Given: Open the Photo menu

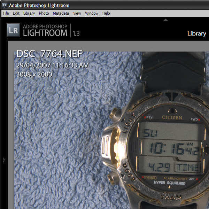Looking at the screenshot, I should coord(44,13).
